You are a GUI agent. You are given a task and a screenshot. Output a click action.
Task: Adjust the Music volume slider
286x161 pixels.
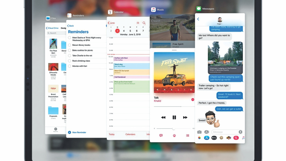[174, 129]
